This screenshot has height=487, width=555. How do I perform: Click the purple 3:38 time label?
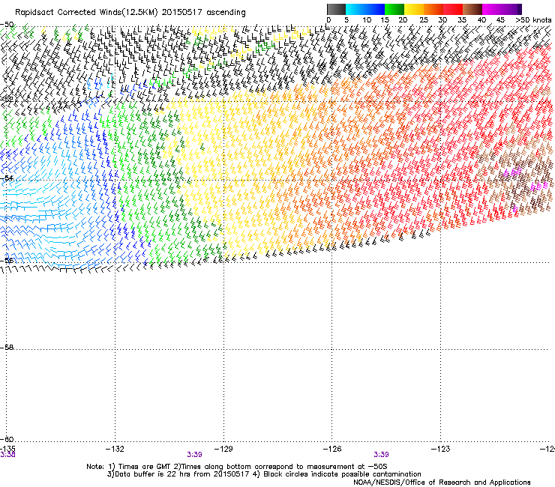tap(7, 455)
